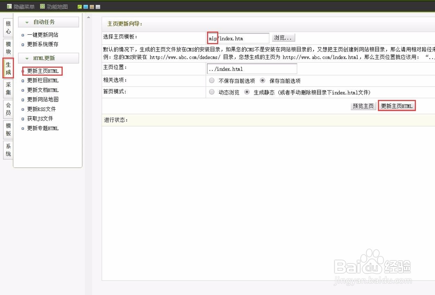Click the 浏览... browse button
Image resolution: width=435 pixels, height=295 pixels.
point(283,38)
